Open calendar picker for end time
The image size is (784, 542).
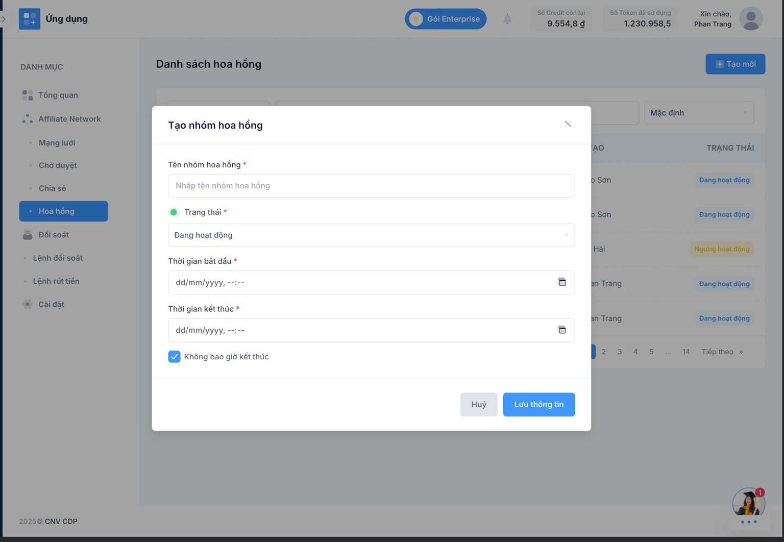click(x=561, y=330)
